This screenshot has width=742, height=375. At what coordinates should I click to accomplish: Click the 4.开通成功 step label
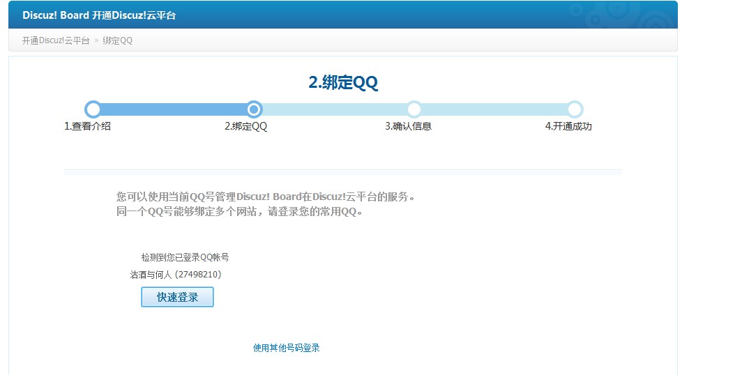pyautogui.click(x=568, y=126)
